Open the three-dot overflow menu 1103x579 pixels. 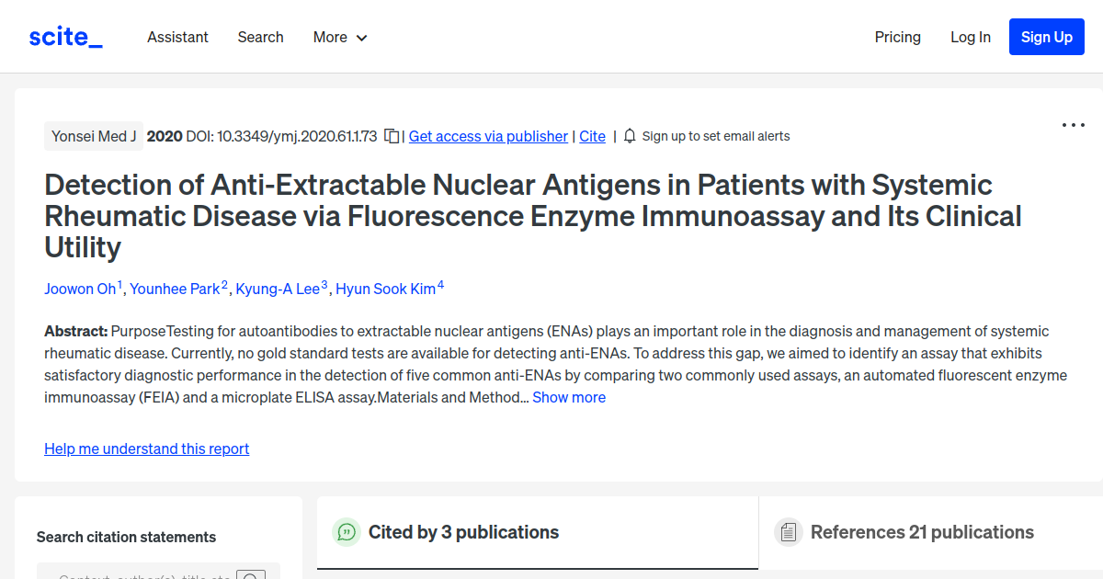[1073, 125]
